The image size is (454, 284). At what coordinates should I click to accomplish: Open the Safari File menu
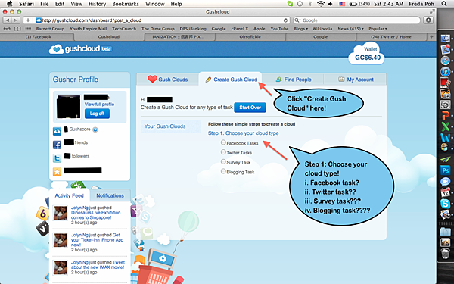[x=45, y=4]
